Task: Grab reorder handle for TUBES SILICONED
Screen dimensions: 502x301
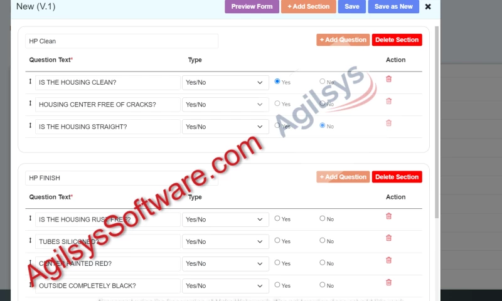Action: [x=30, y=240]
